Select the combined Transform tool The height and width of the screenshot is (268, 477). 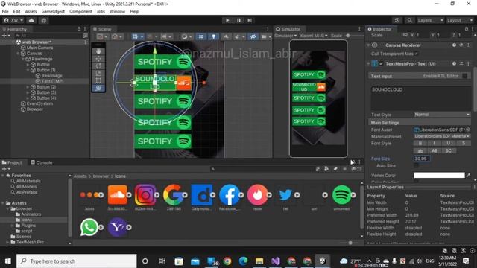tap(98, 88)
